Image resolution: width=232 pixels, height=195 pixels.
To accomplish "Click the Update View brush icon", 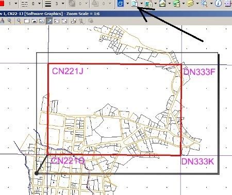I will click(2, 21).
